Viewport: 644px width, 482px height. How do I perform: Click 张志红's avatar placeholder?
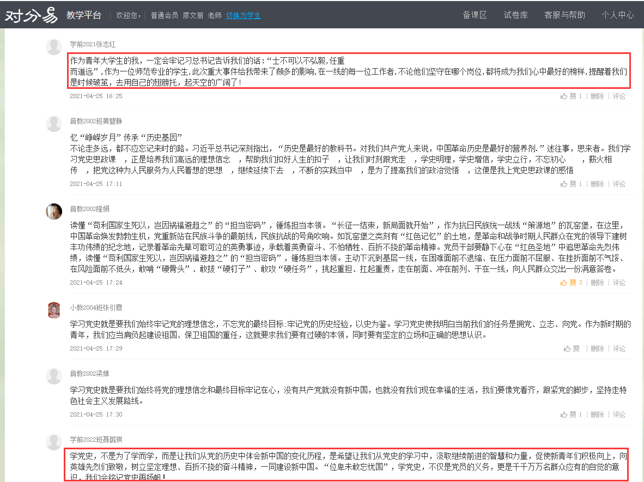click(54, 47)
